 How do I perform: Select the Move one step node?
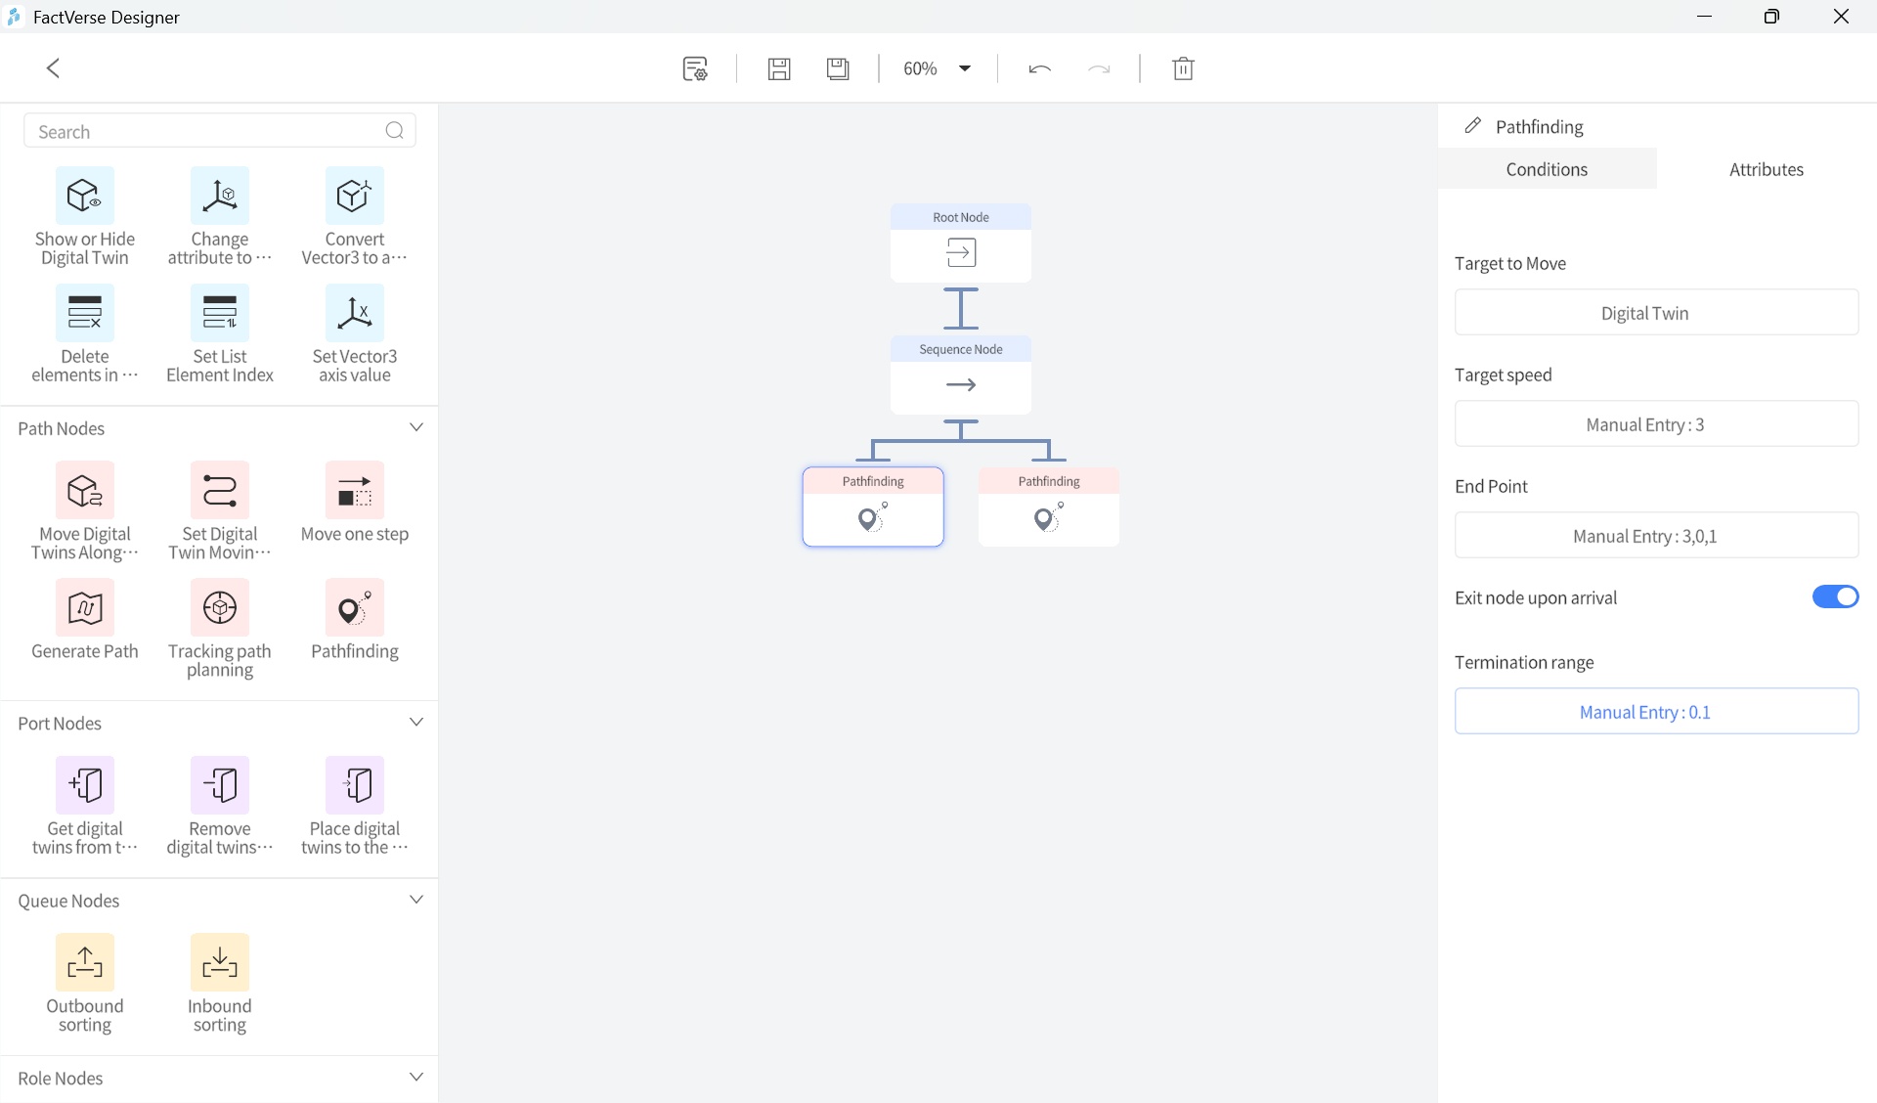354,505
